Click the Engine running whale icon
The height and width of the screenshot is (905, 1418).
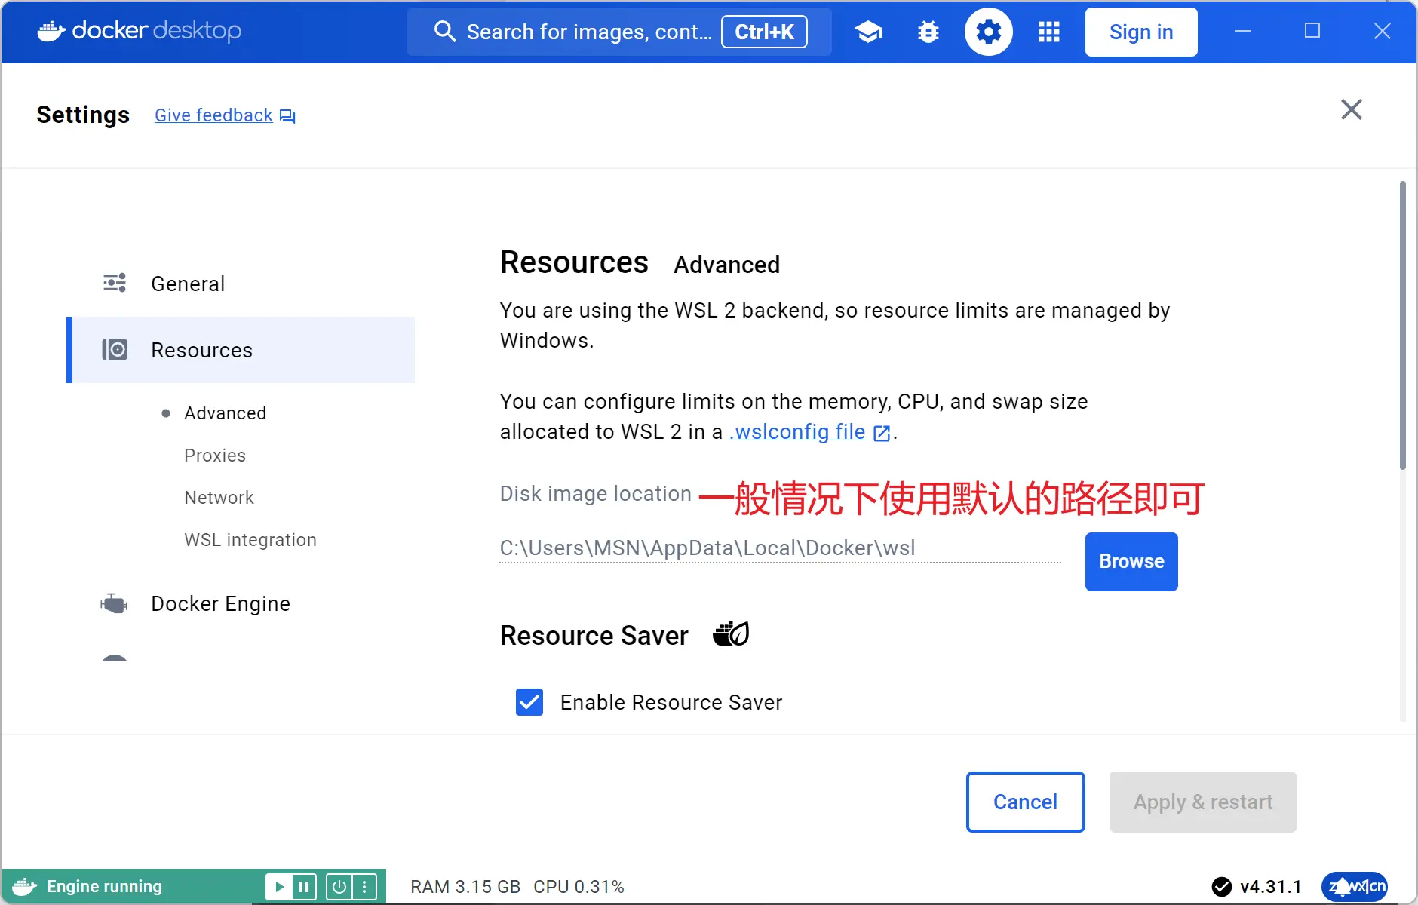[x=24, y=886]
